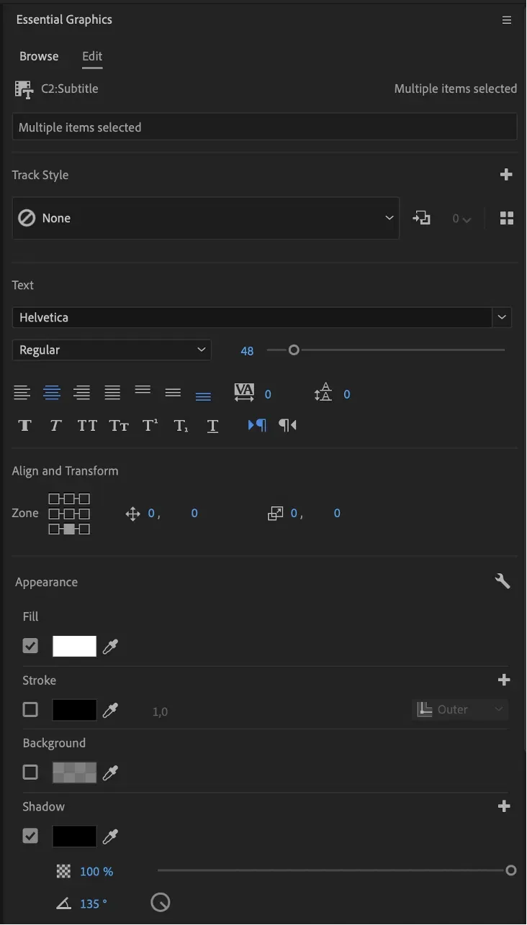527x925 pixels.
Task: Toggle subscript
Action: (x=181, y=425)
